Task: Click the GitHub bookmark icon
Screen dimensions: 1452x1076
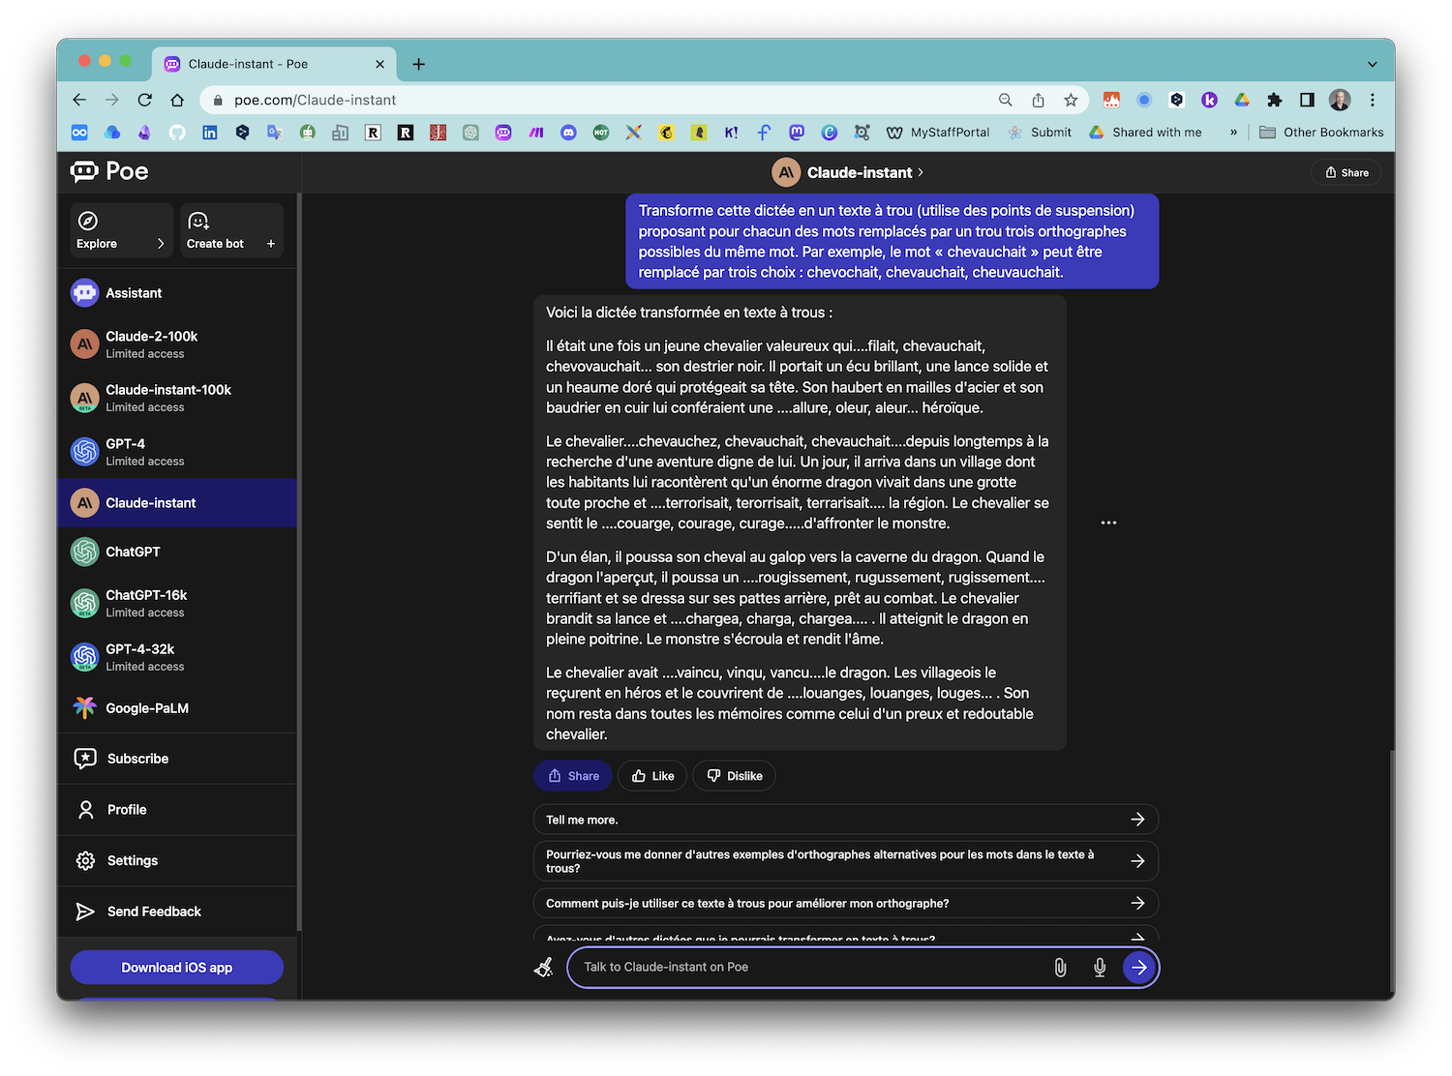Action: pyautogui.click(x=177, y=133)
